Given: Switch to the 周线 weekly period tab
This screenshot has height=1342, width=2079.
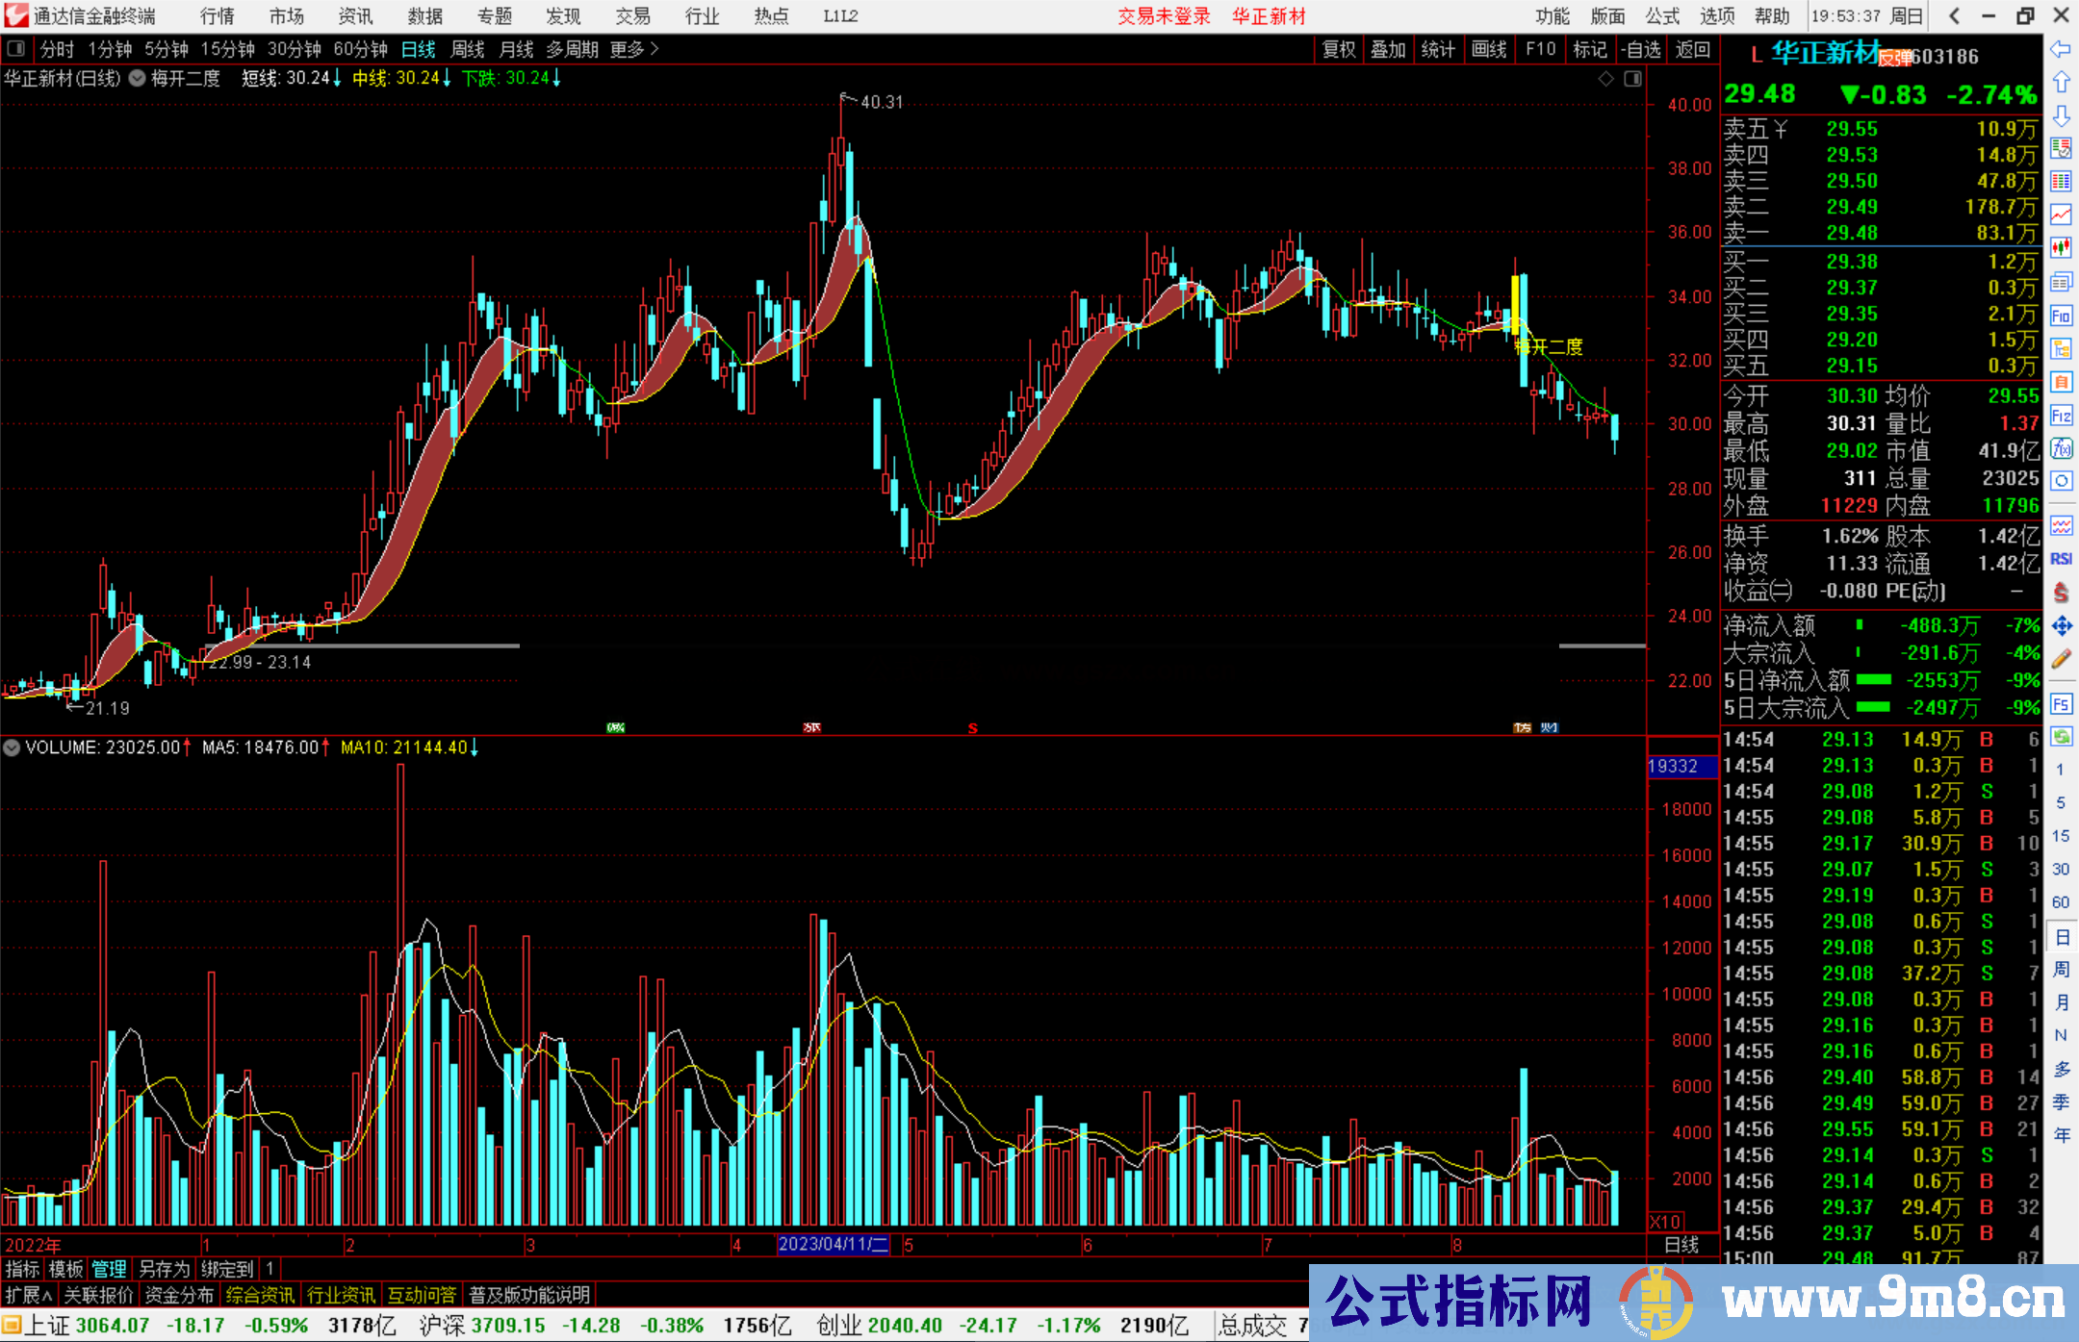Looking at the screenshot, I should [468, 49].
